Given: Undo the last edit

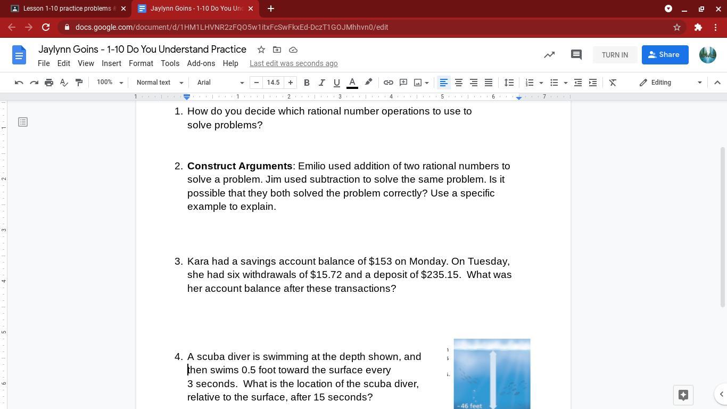Looking at the screenshot, I should 19,83.
